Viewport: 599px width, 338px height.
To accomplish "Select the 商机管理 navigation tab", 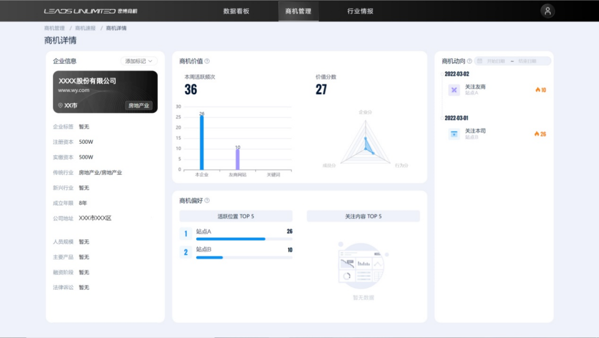I will (x=298, y=11).
